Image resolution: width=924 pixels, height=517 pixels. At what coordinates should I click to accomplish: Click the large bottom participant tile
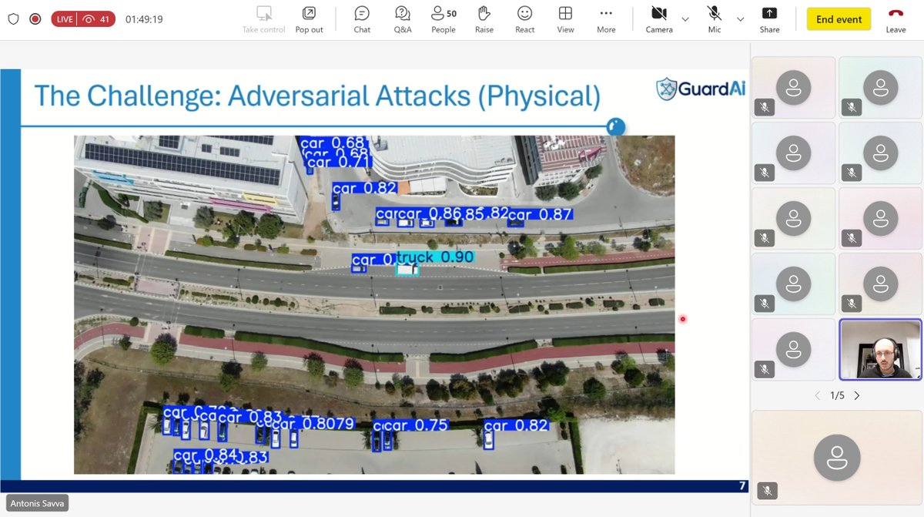(836, 458)
